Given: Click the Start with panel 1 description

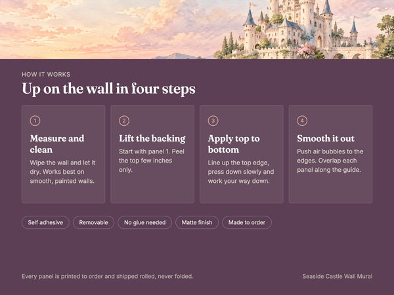Looking at the screenshot, I should point(152,161).
